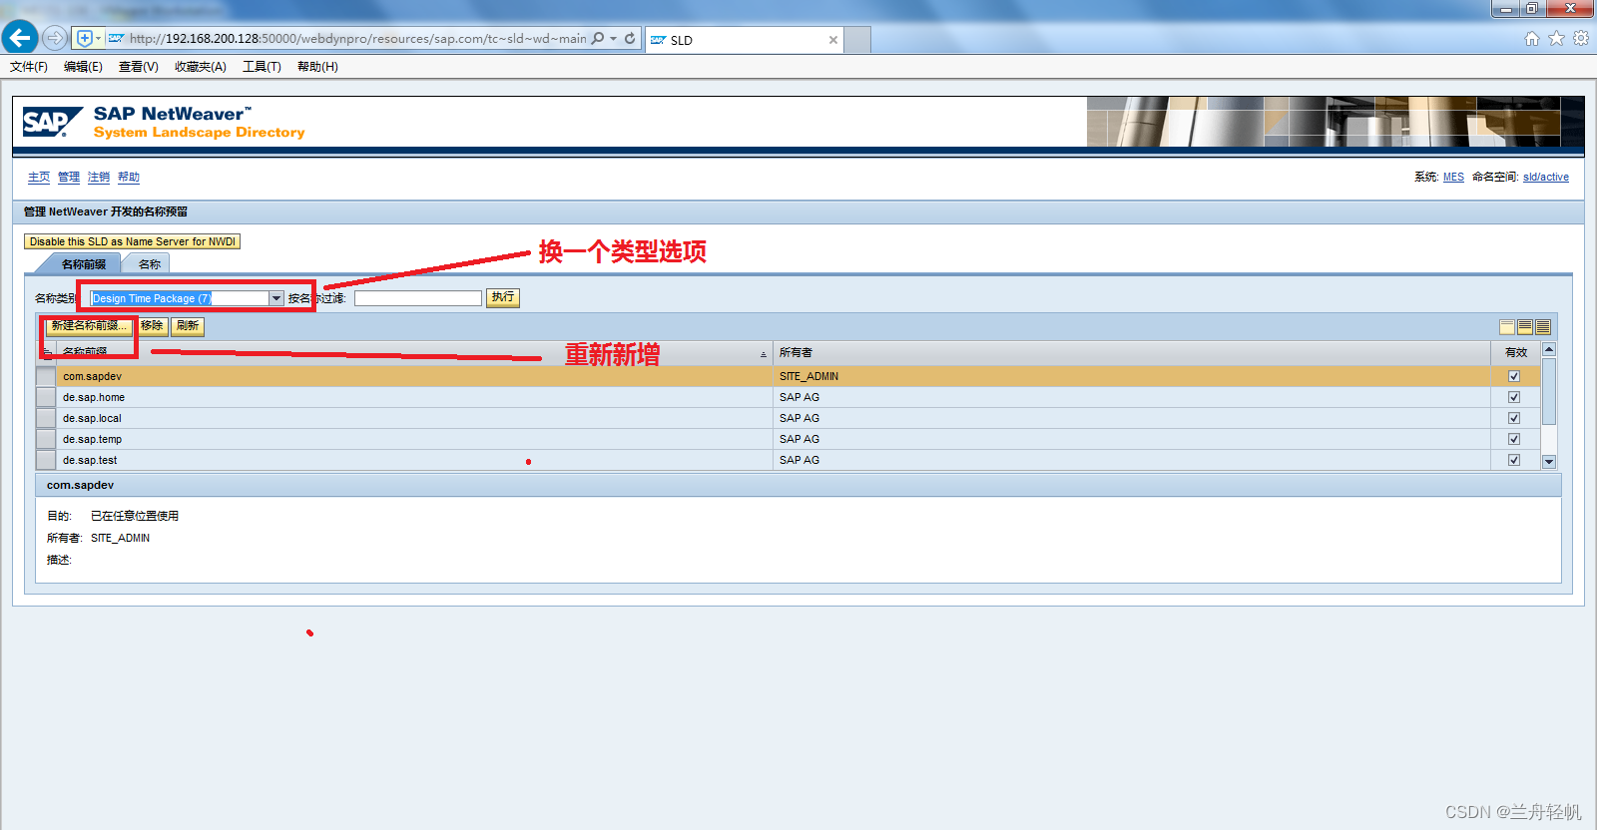Screen dimensions: 1597x830
Task: Open the 名称类别 dropdown arrow
Action: [x=276, y=298]
